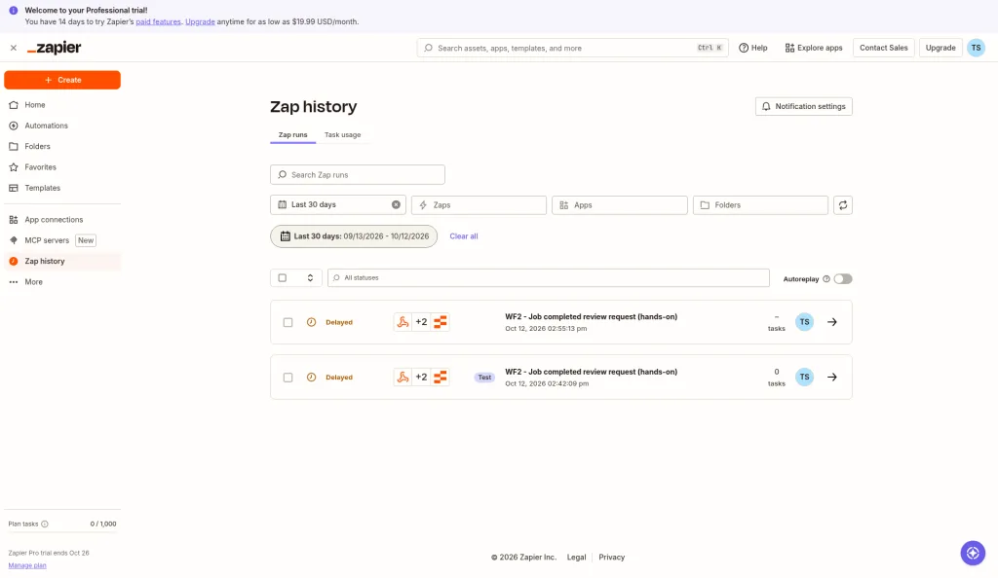
Task: Click the info icon in the trial banner
Action: (14, 10)
